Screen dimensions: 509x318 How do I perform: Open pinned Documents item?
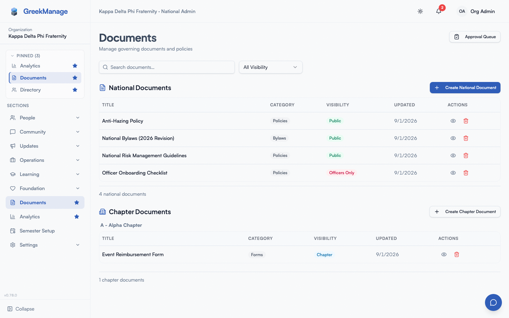(x=45, y=78)
